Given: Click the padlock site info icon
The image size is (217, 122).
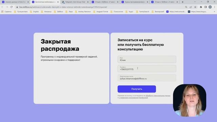Looking at the screenshot, I should 17,7.
